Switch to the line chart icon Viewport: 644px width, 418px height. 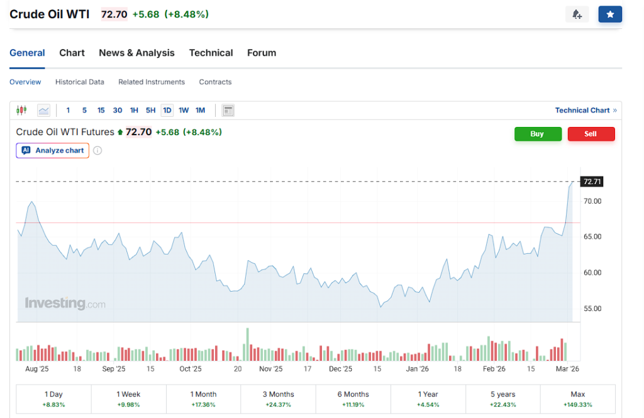pyautogui.click(x=43, y=110)
